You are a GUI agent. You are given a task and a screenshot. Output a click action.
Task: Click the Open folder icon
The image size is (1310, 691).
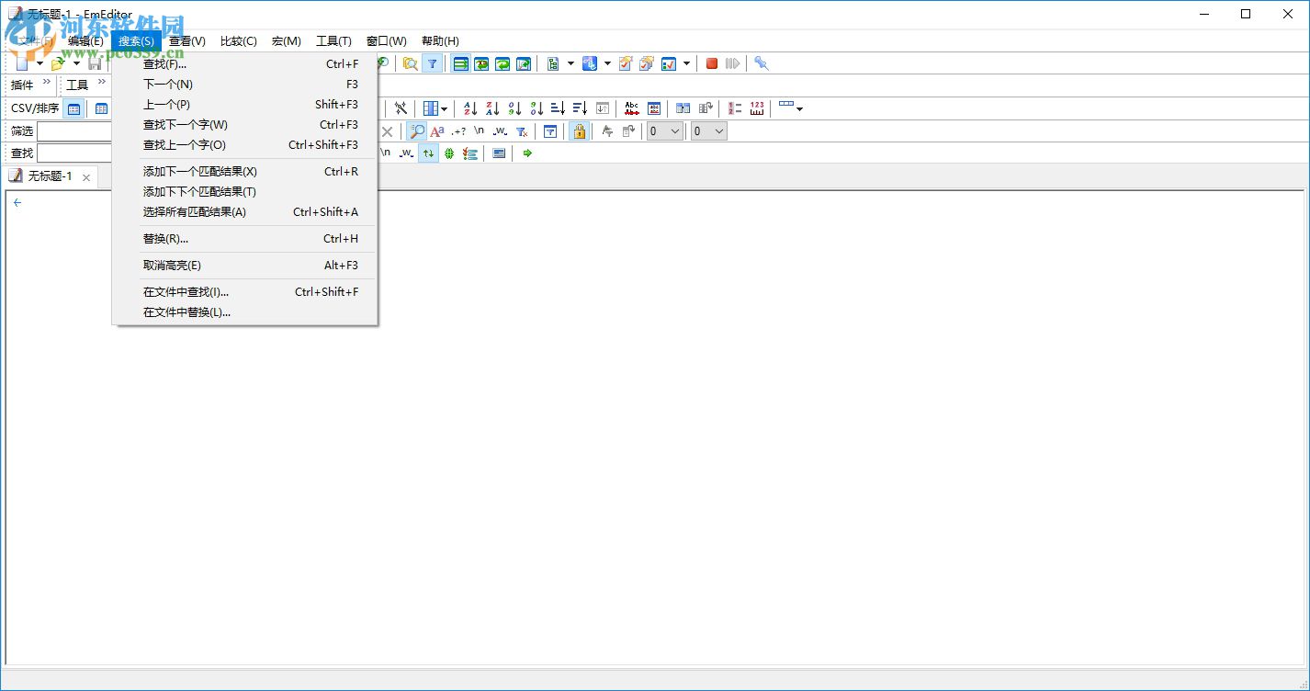coord(58,63)
